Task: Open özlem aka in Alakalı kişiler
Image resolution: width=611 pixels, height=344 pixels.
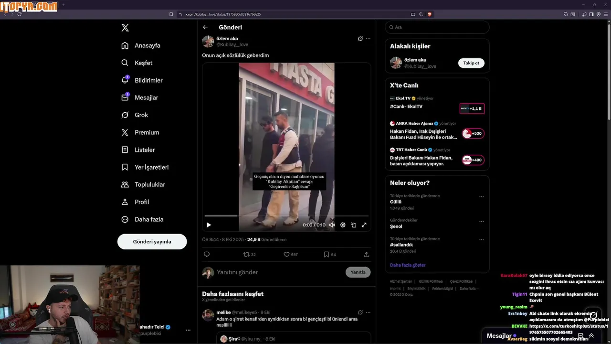Action: tap(415, 60)
